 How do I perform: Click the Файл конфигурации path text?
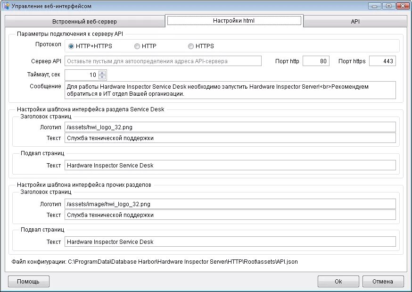coord(155,262)
